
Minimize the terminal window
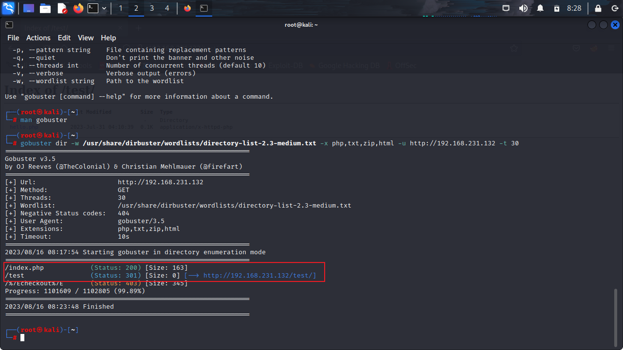(x=592, y=25)
